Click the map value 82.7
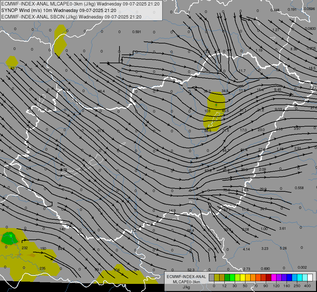The image size is (317, 292). (135, 230)
